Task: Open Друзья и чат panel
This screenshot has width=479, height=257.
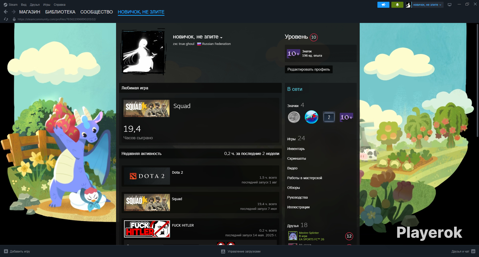Action: pyautogui.click(x=460, y=251)
